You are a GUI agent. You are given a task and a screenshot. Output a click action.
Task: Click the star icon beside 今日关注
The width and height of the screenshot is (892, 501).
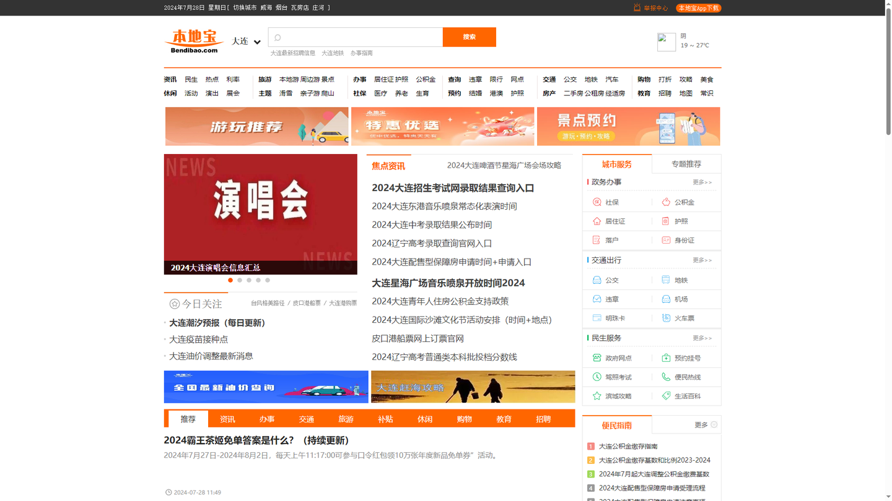click(x=175, y=304)
